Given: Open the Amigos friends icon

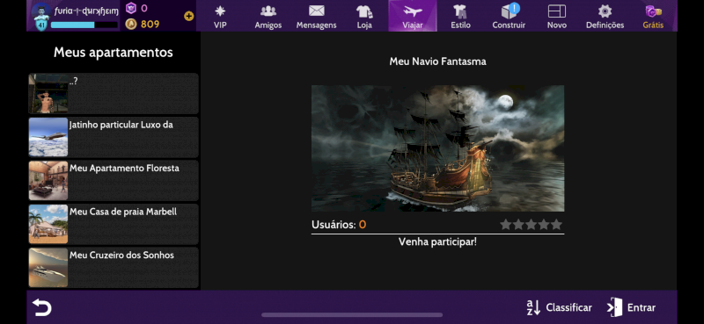Looking at the screenshot, I should [x=268, y=11].
